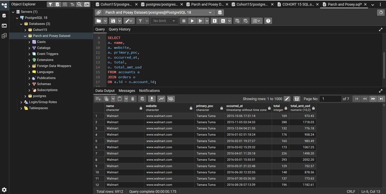Click the download results as CSV icon

[152, 99]
